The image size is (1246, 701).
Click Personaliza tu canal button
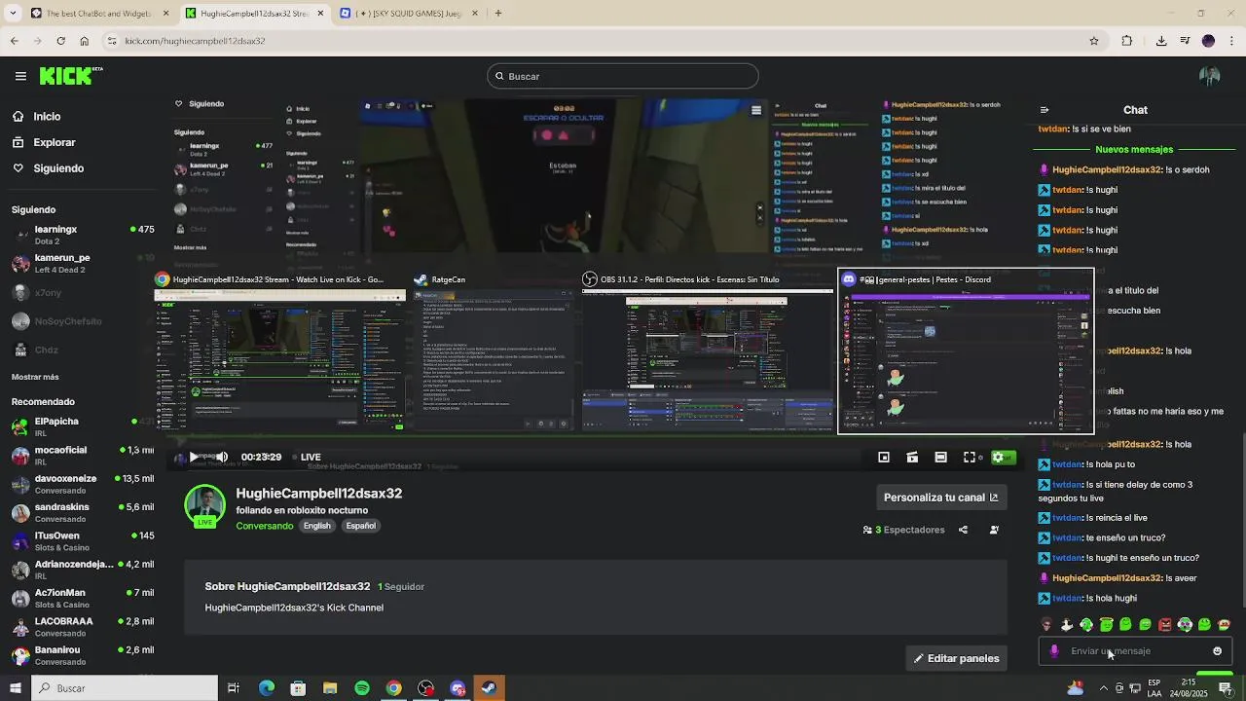click(941, 498)
